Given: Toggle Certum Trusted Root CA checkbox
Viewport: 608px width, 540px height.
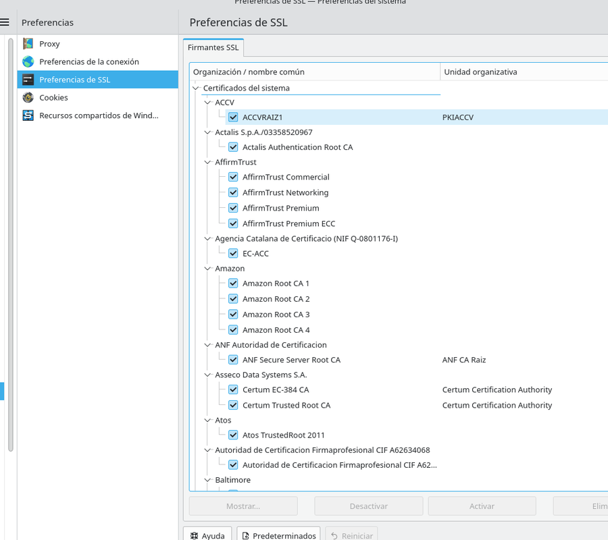Looking at the screenshot, I should coord(233,405).
